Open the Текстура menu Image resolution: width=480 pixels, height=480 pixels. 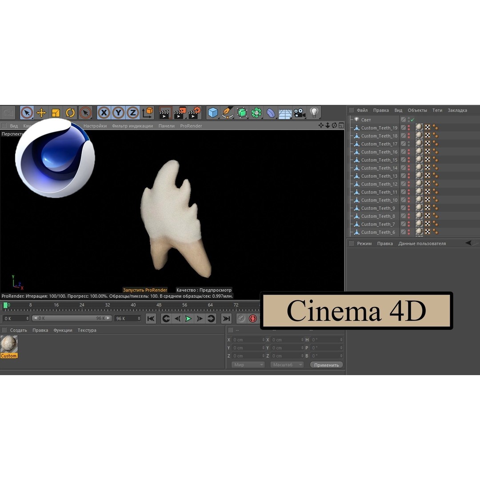pyautogui.click(x=87, y=330)
